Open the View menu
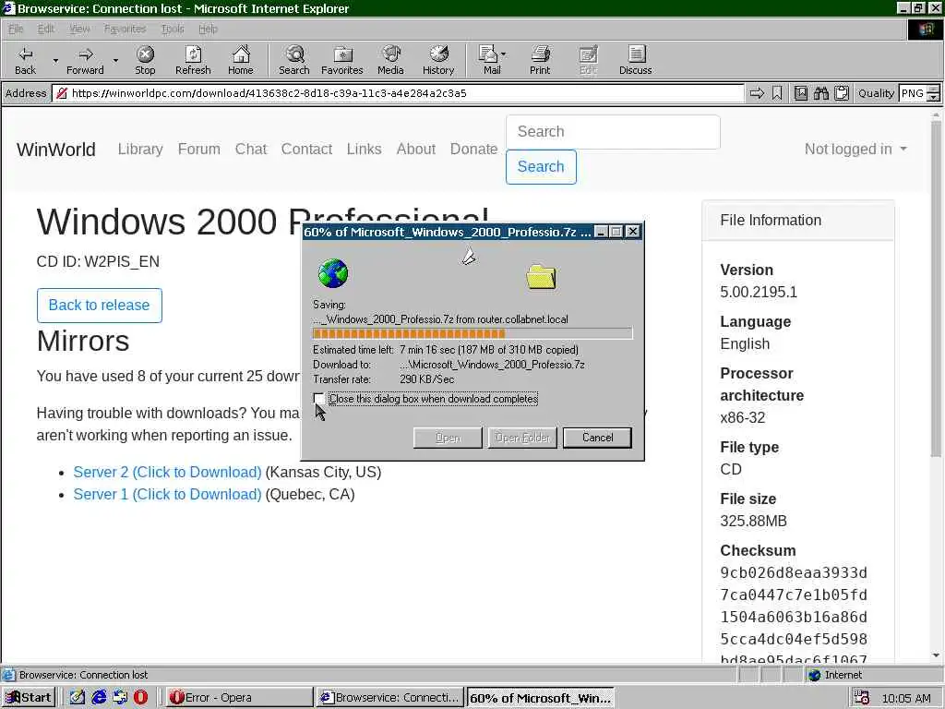Image resolution: width=945 pixels, height=709 pixels. [x=79, y=29]
